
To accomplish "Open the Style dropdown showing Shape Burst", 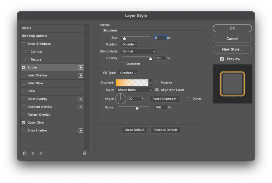I will [134, 90].
